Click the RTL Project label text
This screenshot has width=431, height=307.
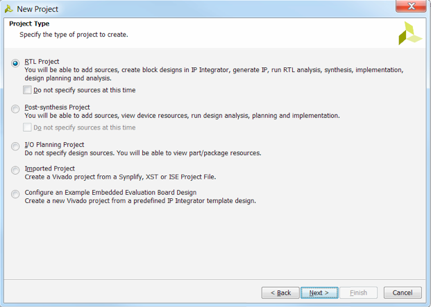42,62
